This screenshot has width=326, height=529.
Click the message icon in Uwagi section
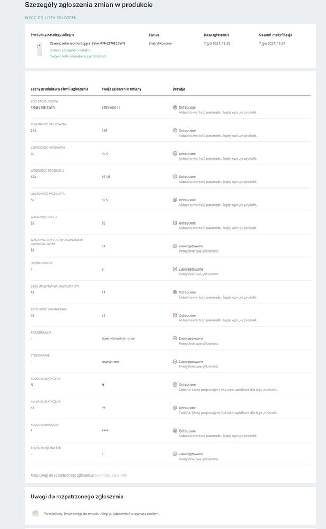tap(35, 513)
